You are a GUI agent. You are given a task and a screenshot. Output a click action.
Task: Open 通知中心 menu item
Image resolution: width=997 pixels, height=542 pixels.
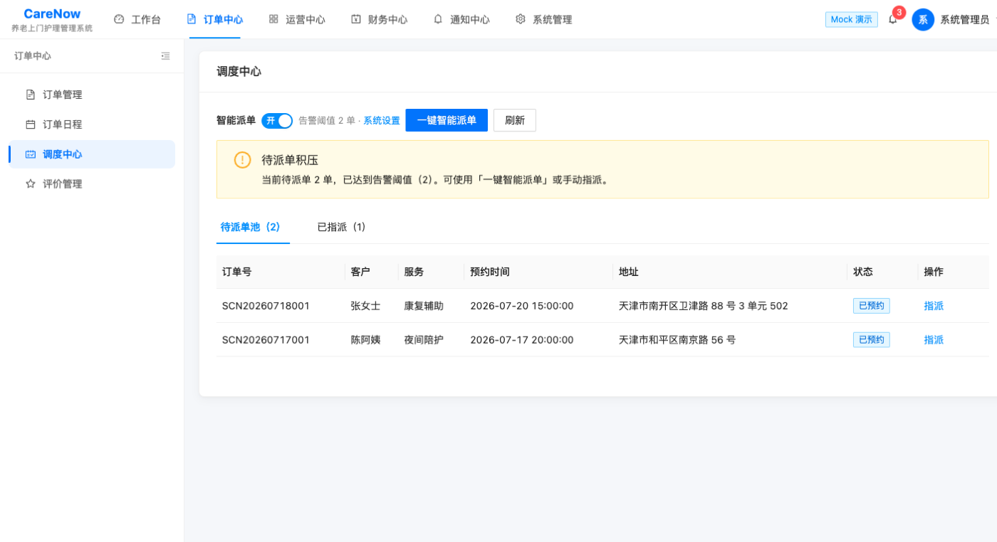pyautogui.click(x=461, y=19)
